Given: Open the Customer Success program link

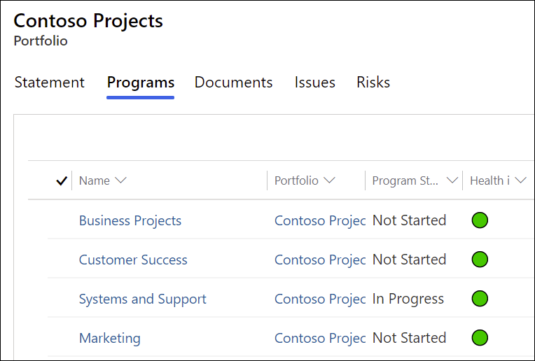Looking at the screenshot, I should [x=133, y=260].
